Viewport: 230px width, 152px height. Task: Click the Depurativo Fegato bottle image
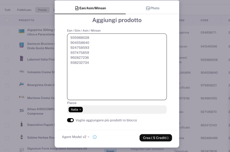21,124
